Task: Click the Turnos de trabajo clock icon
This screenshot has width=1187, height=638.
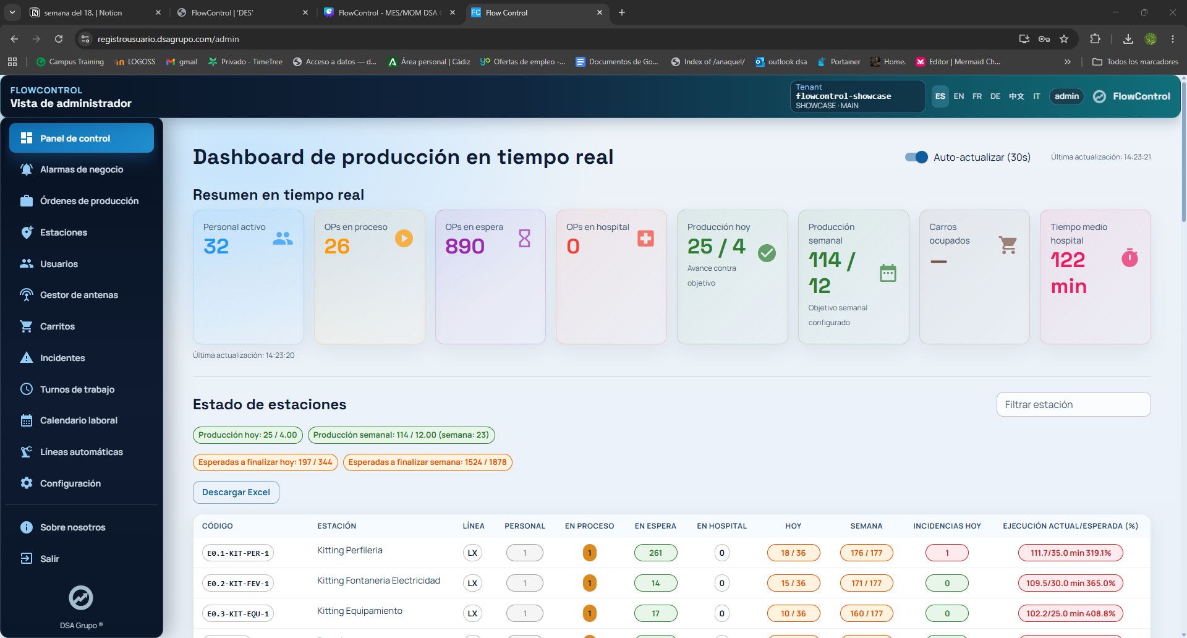Action: (26, 389)
